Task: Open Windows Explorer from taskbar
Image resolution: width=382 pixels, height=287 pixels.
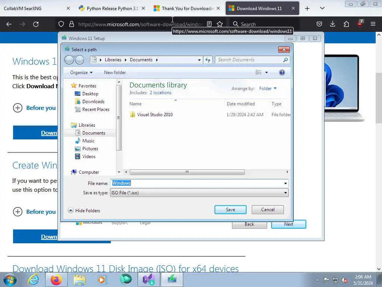Action: pos(80,280)
